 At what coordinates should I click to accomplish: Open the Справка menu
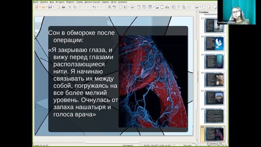(123, 2)
